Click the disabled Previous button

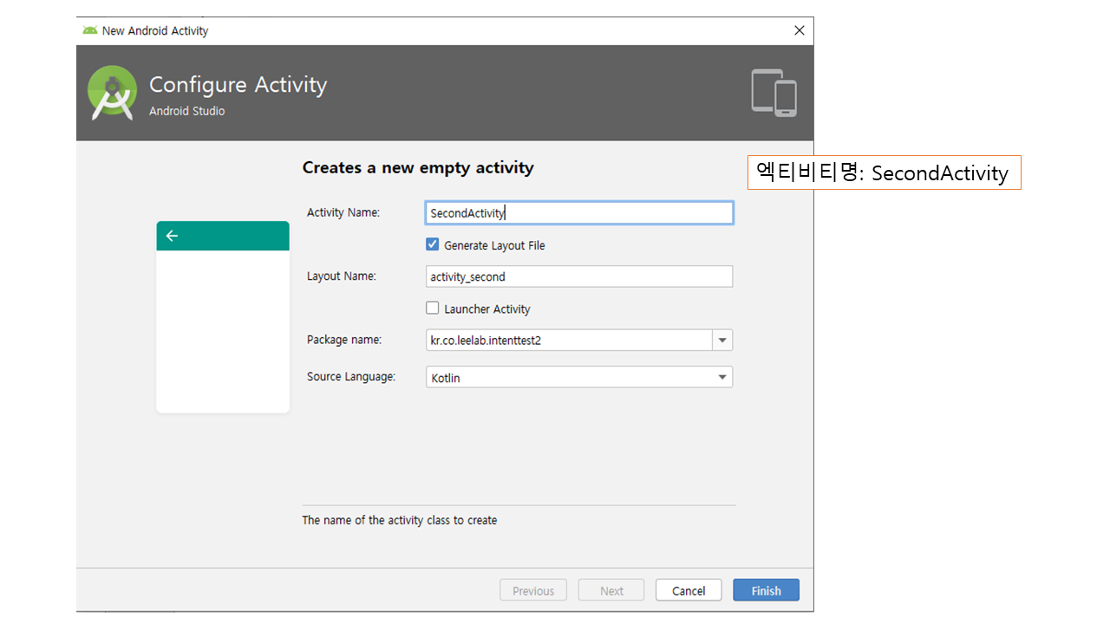click(x=532, y=590)
